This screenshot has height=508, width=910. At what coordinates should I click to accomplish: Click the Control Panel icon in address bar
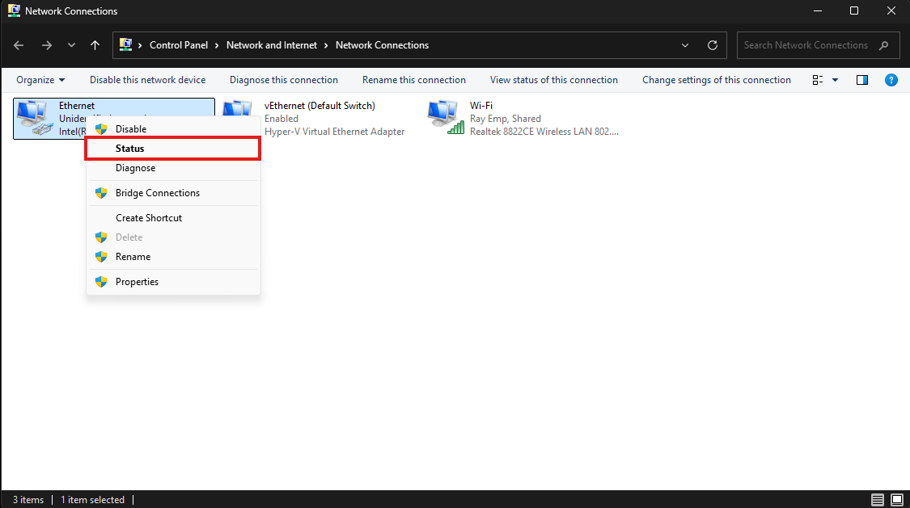(125, 44)
